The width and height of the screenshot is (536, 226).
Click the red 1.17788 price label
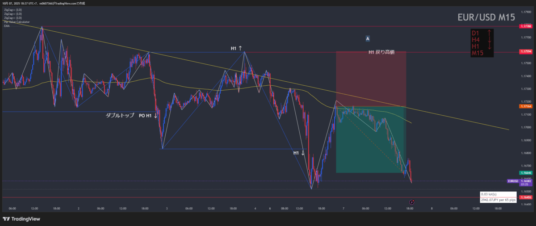(x=525, y=26)
